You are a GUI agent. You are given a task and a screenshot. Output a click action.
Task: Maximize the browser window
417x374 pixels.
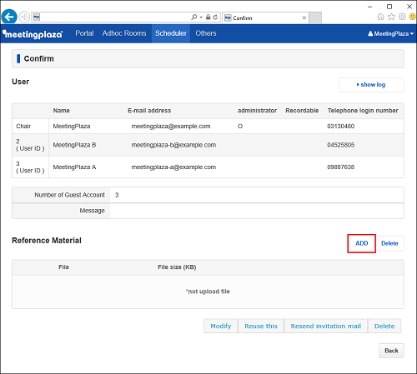click(x=389, y=7)
